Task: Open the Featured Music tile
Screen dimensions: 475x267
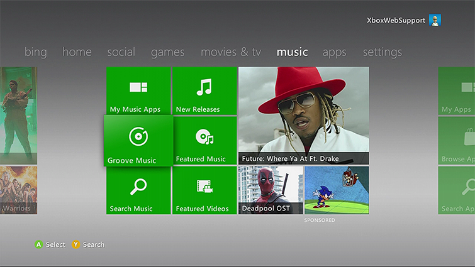Action: click(x=204, y=141)
